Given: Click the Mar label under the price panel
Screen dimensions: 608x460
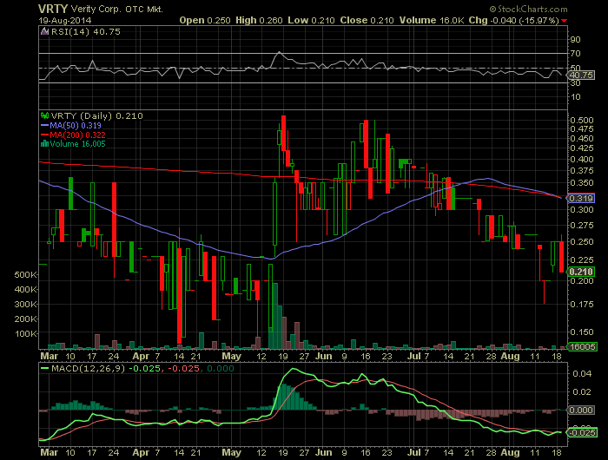Looking at the screenshot, I should (x=50, y=356).
